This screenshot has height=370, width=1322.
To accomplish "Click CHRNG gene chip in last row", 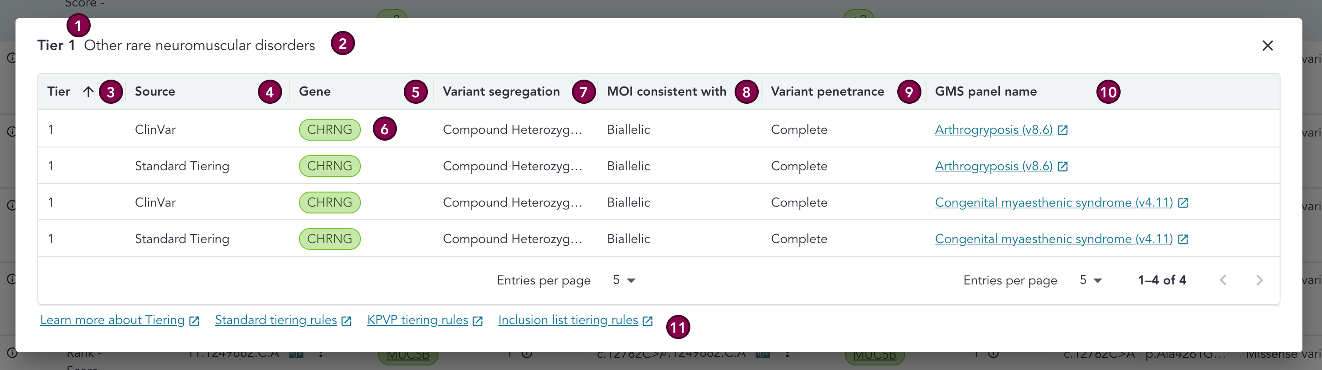I will click(329, 239).
